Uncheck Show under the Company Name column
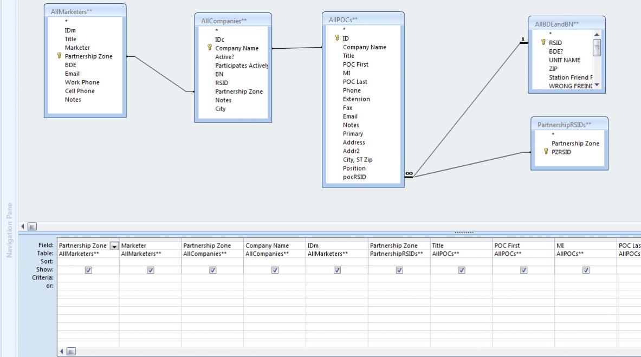This screenshot has width=641, height=357. click(275, 270)
